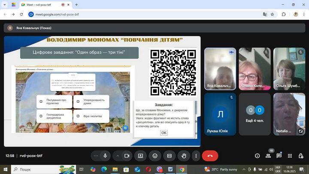Go forward in browser history

point(13,15)
